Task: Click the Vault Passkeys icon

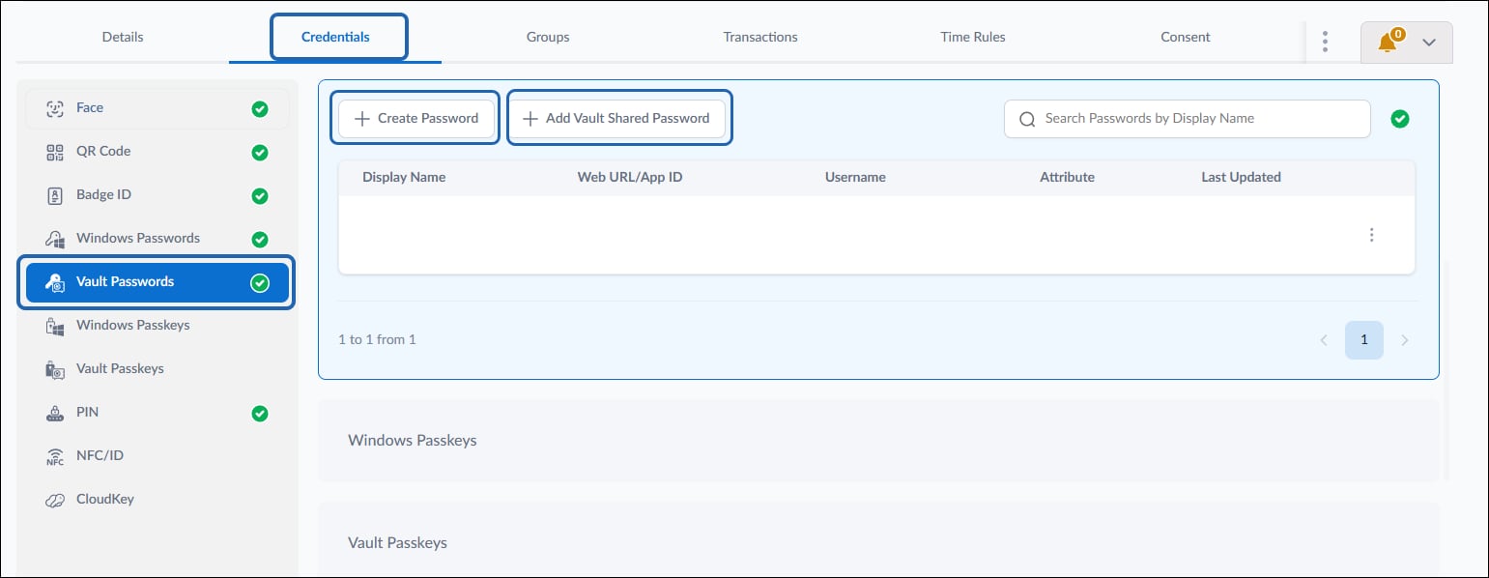Action: pos(55,369)
